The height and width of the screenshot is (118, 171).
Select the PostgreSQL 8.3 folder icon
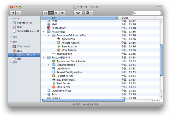coord(49,57)
